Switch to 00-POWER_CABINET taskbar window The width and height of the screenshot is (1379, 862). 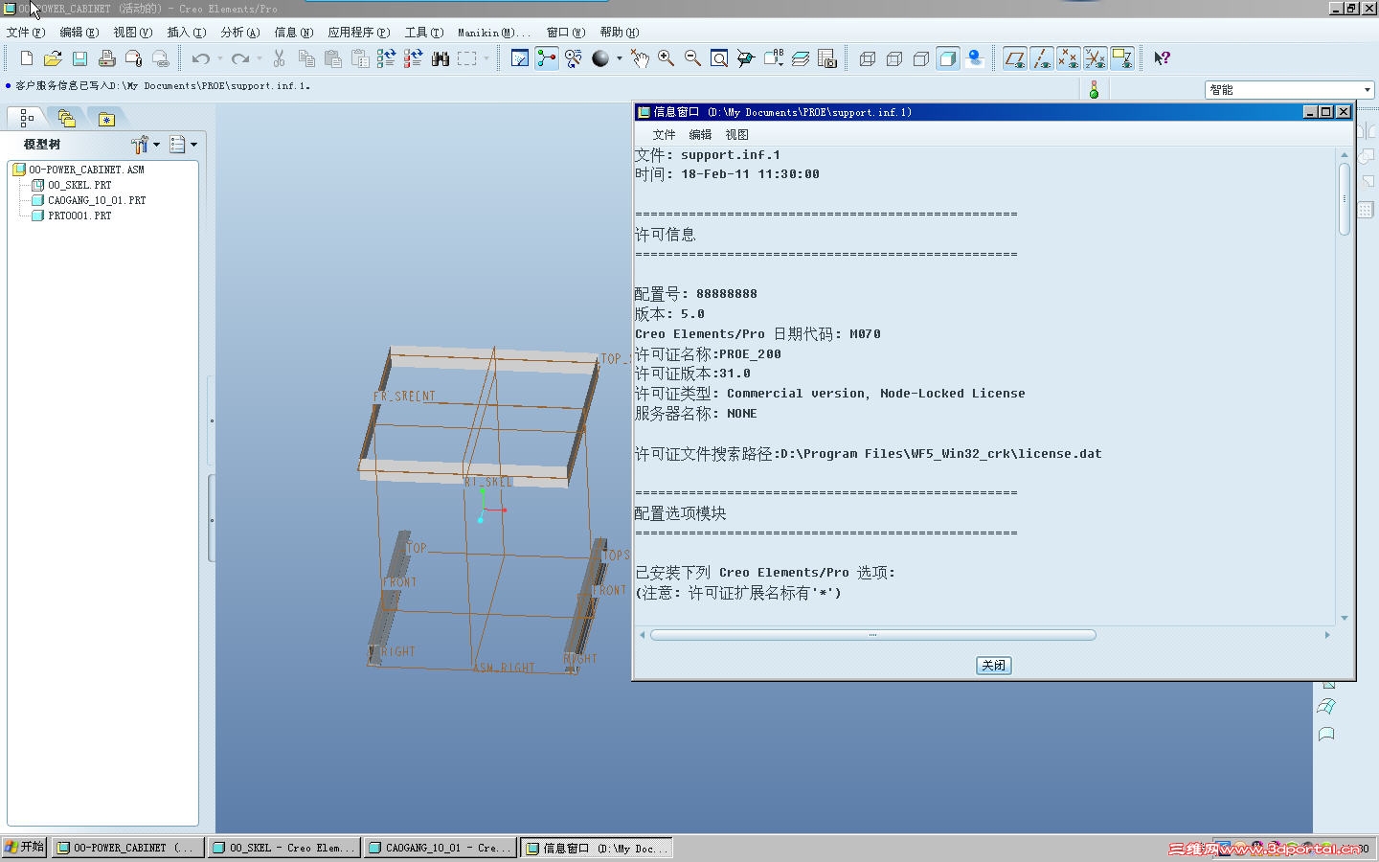pyautogui.click(x=126, y=848)
